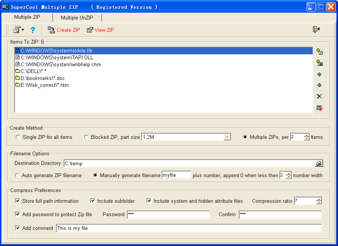Click the exit door icon
The image size is (338, 246).
coord(316,30)
